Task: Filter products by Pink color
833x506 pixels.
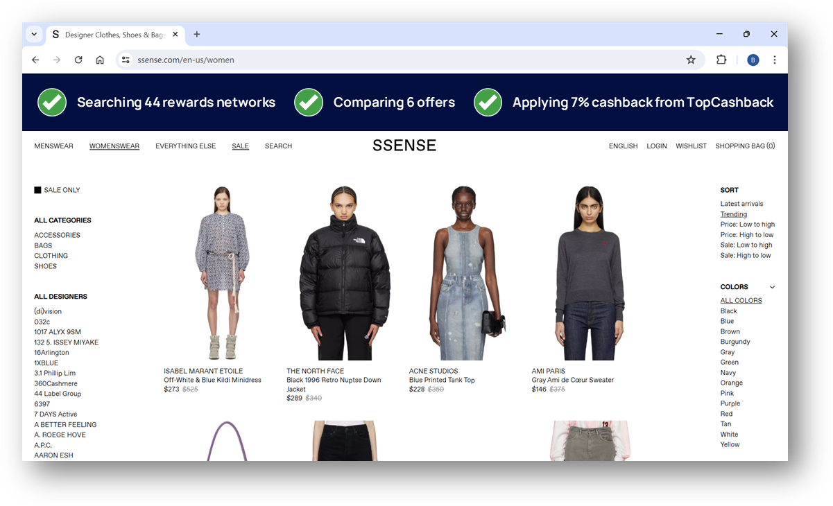Action: pyautogui.click(x=728, y=394)
